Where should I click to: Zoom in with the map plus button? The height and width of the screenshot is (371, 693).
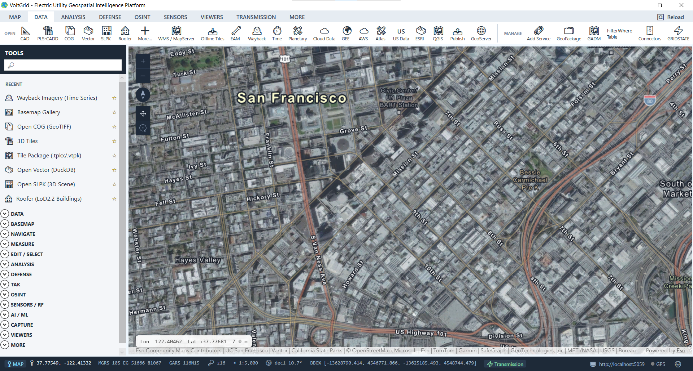(x=143, y=61)
